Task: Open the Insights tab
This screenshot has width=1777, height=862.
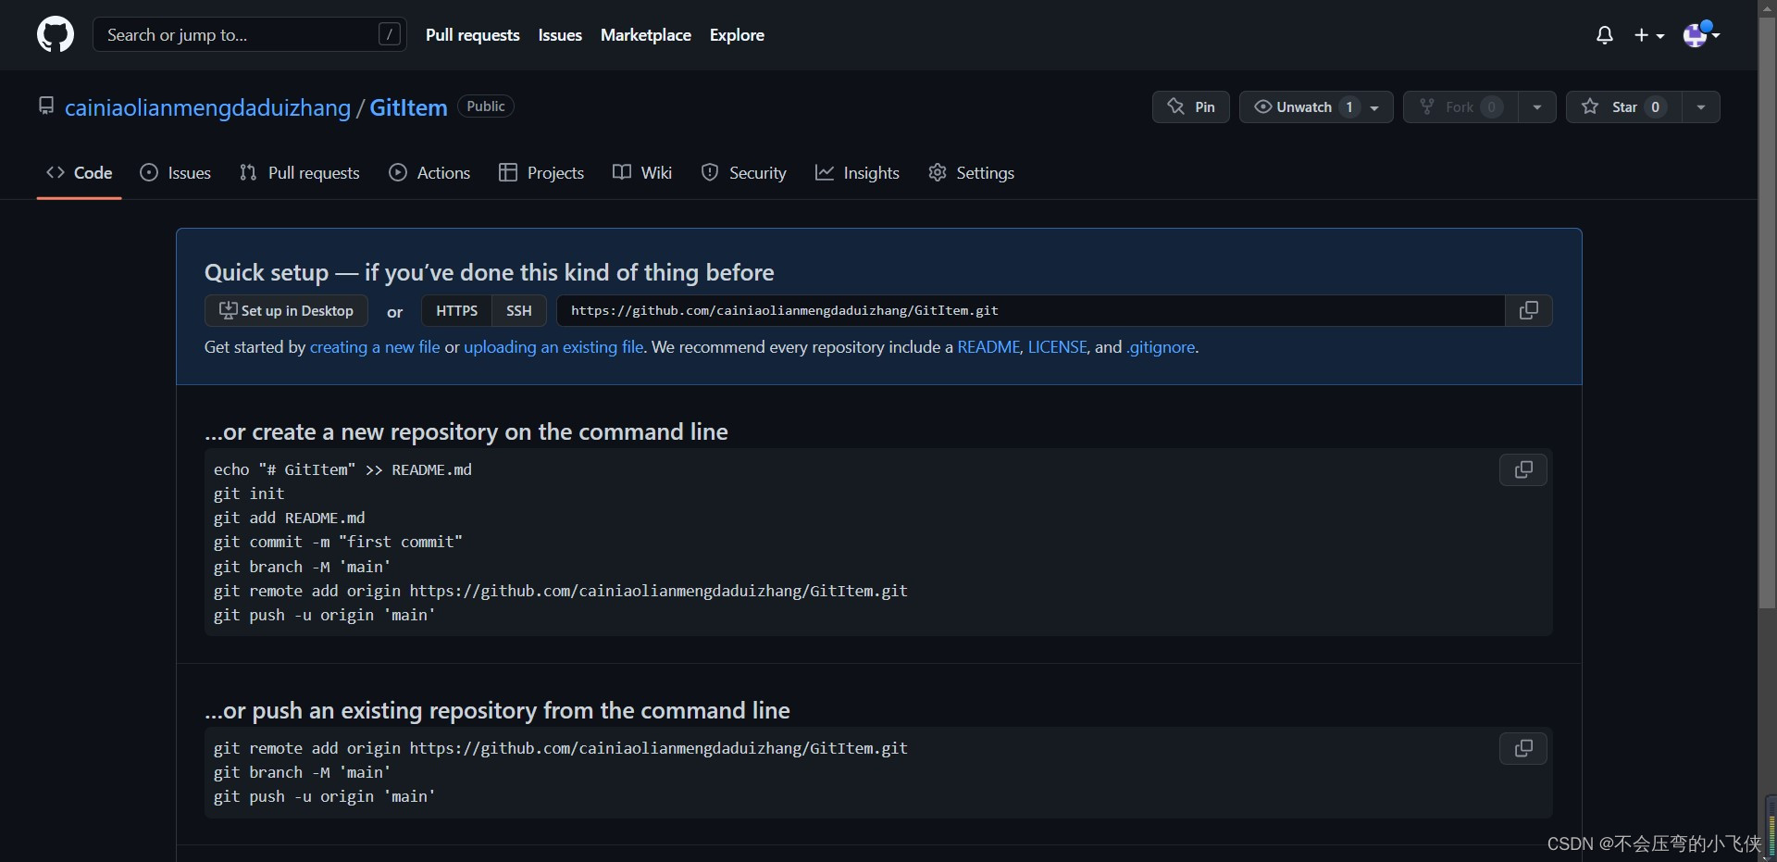Action: pyautogui.click(x=857, y=173)
